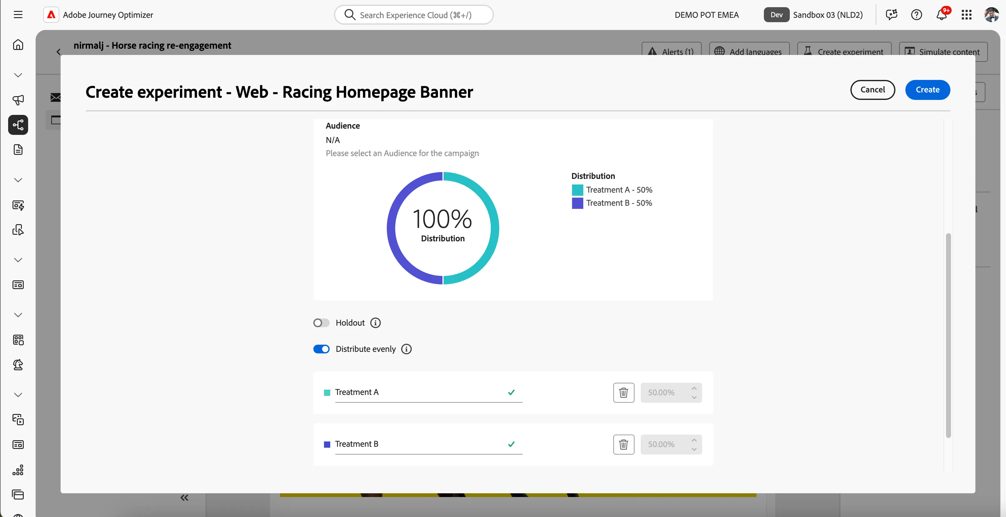Screen dimensions: 1006x517
Task: Collapse left panel with double chevron
Action: pyautogui.click(x=184, y=498)
